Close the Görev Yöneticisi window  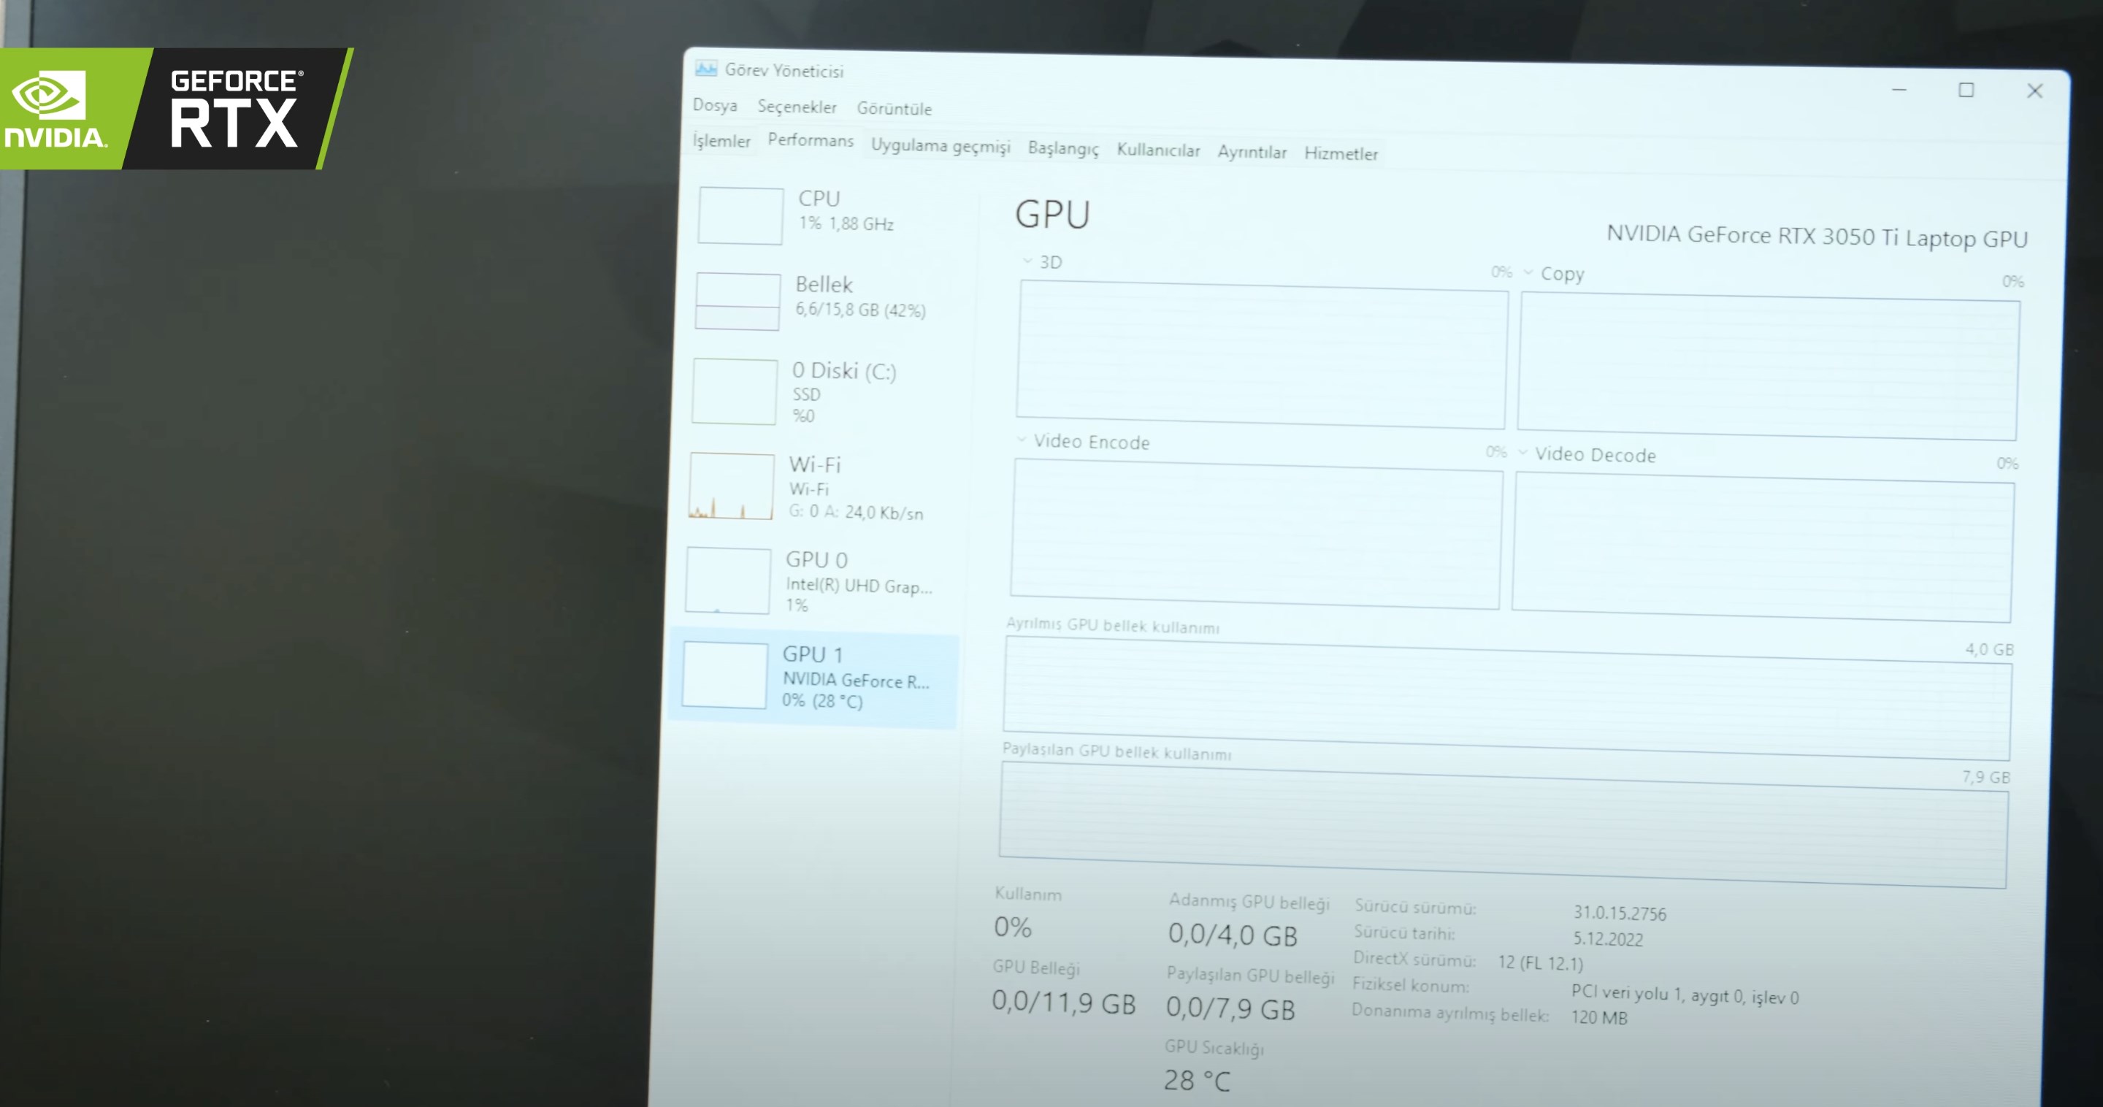2034,91
